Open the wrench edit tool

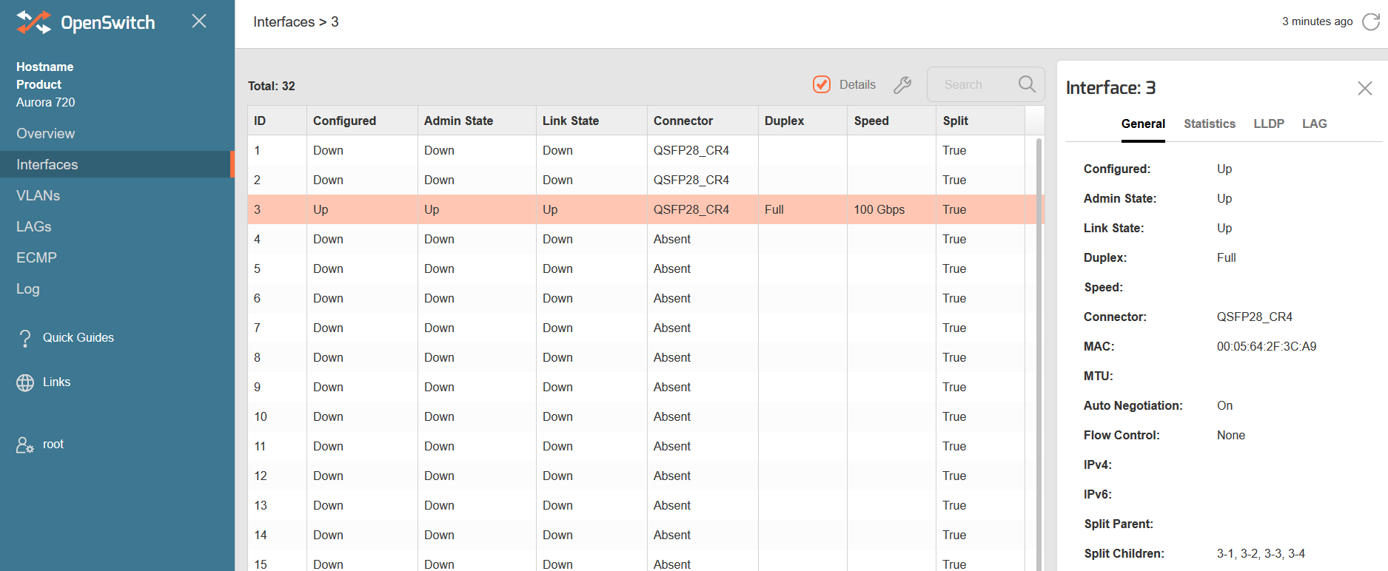click(902, 85)
